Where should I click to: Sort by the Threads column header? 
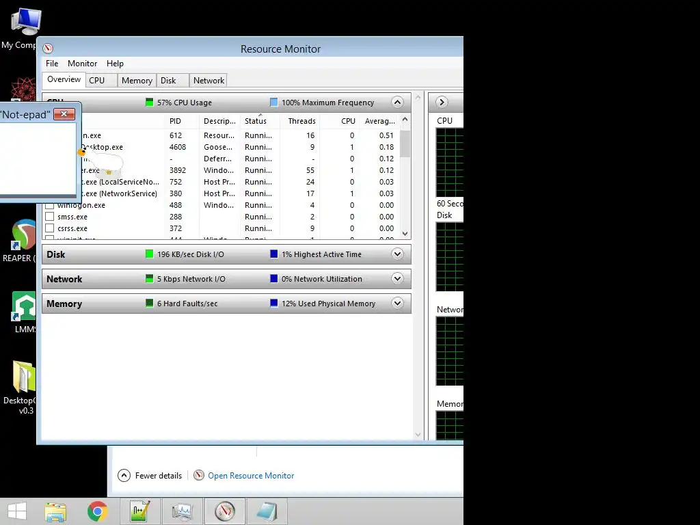click(299, 121)
